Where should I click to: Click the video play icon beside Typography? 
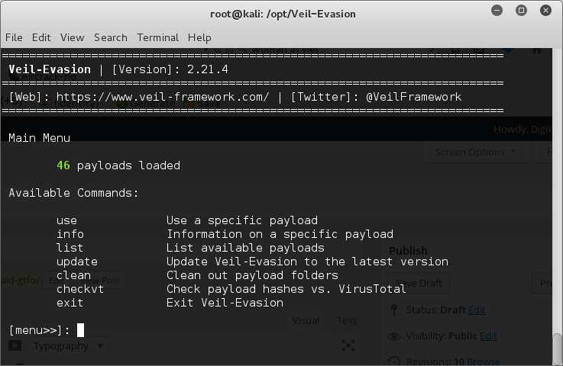15,345
